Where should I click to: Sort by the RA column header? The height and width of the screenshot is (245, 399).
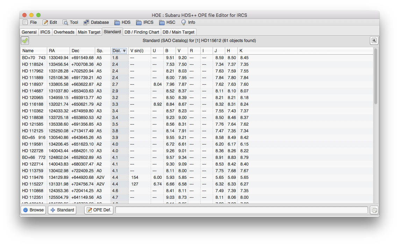(x=58, y=51)
